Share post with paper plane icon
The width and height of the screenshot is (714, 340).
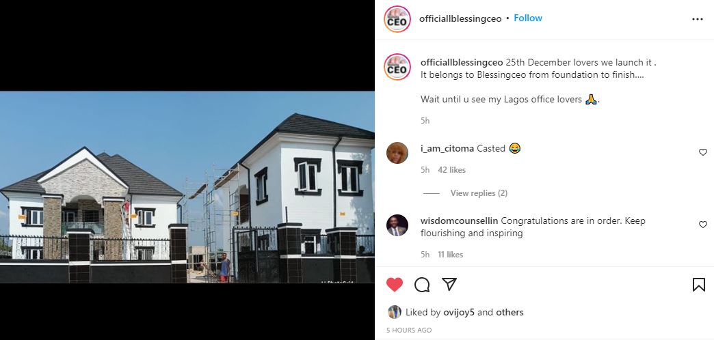click(x=449, y=285)
